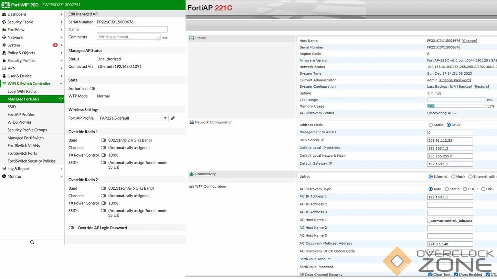This screenshot has height=279, width=497.
Task: Click the User & Device icon
Action: point(4,76)
